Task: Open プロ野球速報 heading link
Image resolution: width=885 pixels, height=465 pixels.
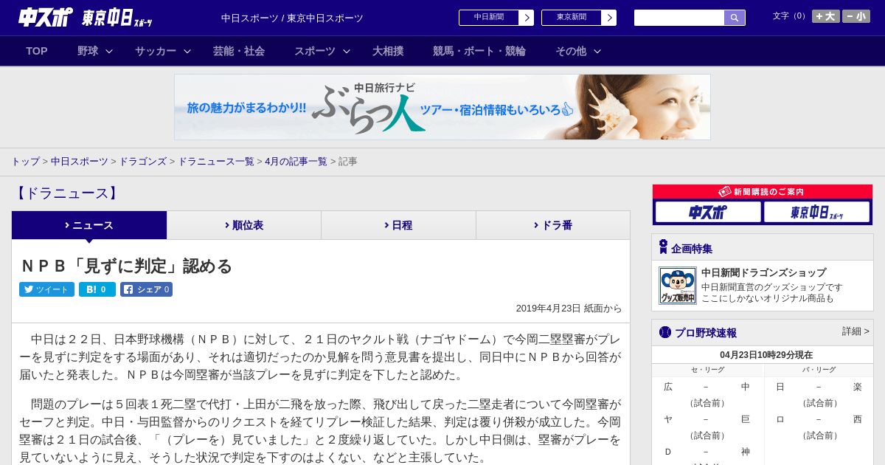Action: click(x=706, y=333)
